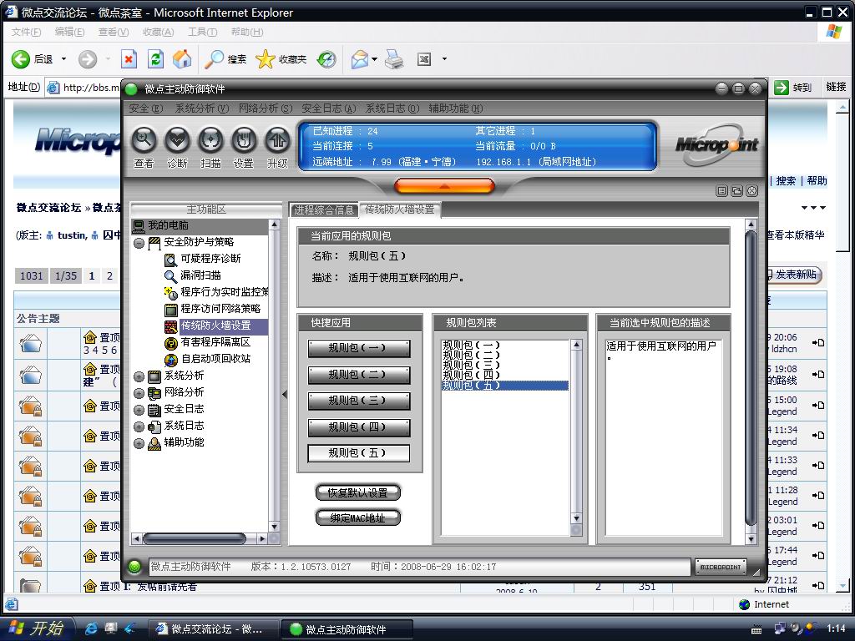Image resolution: width=855 pixels, height=641 pixels.
Task: Select the 可疑程序诊断 tree item
Action: [x=210, y=259]
